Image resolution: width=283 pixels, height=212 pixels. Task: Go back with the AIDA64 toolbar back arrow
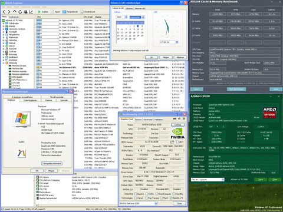pos(4,12)
